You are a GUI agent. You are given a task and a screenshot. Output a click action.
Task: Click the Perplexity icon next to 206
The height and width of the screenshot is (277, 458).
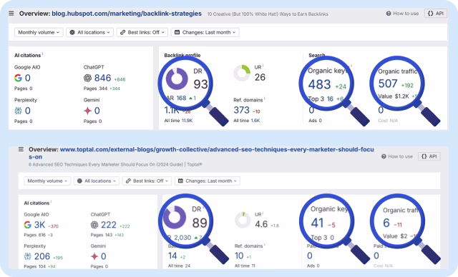[x=27, y=256]
